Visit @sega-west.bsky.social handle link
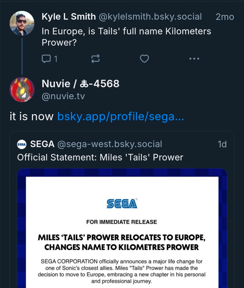 tap(109, 144)
